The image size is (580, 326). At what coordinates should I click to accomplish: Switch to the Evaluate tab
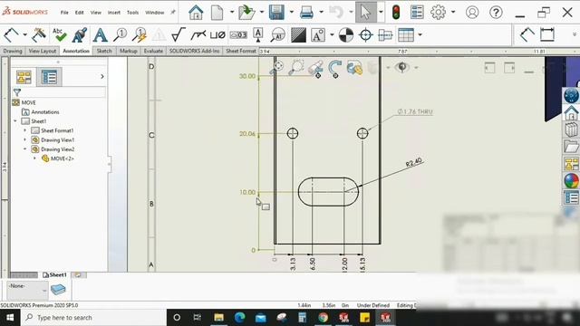click(x=153, y=51)
